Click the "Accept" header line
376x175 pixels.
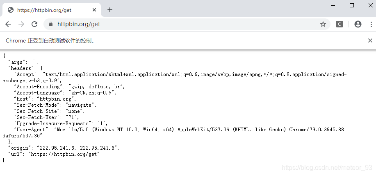pyautogui.click(x=175, y=77)
